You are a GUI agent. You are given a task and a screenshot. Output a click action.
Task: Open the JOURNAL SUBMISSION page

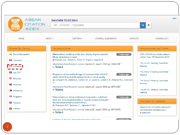(x=106, y=38)
